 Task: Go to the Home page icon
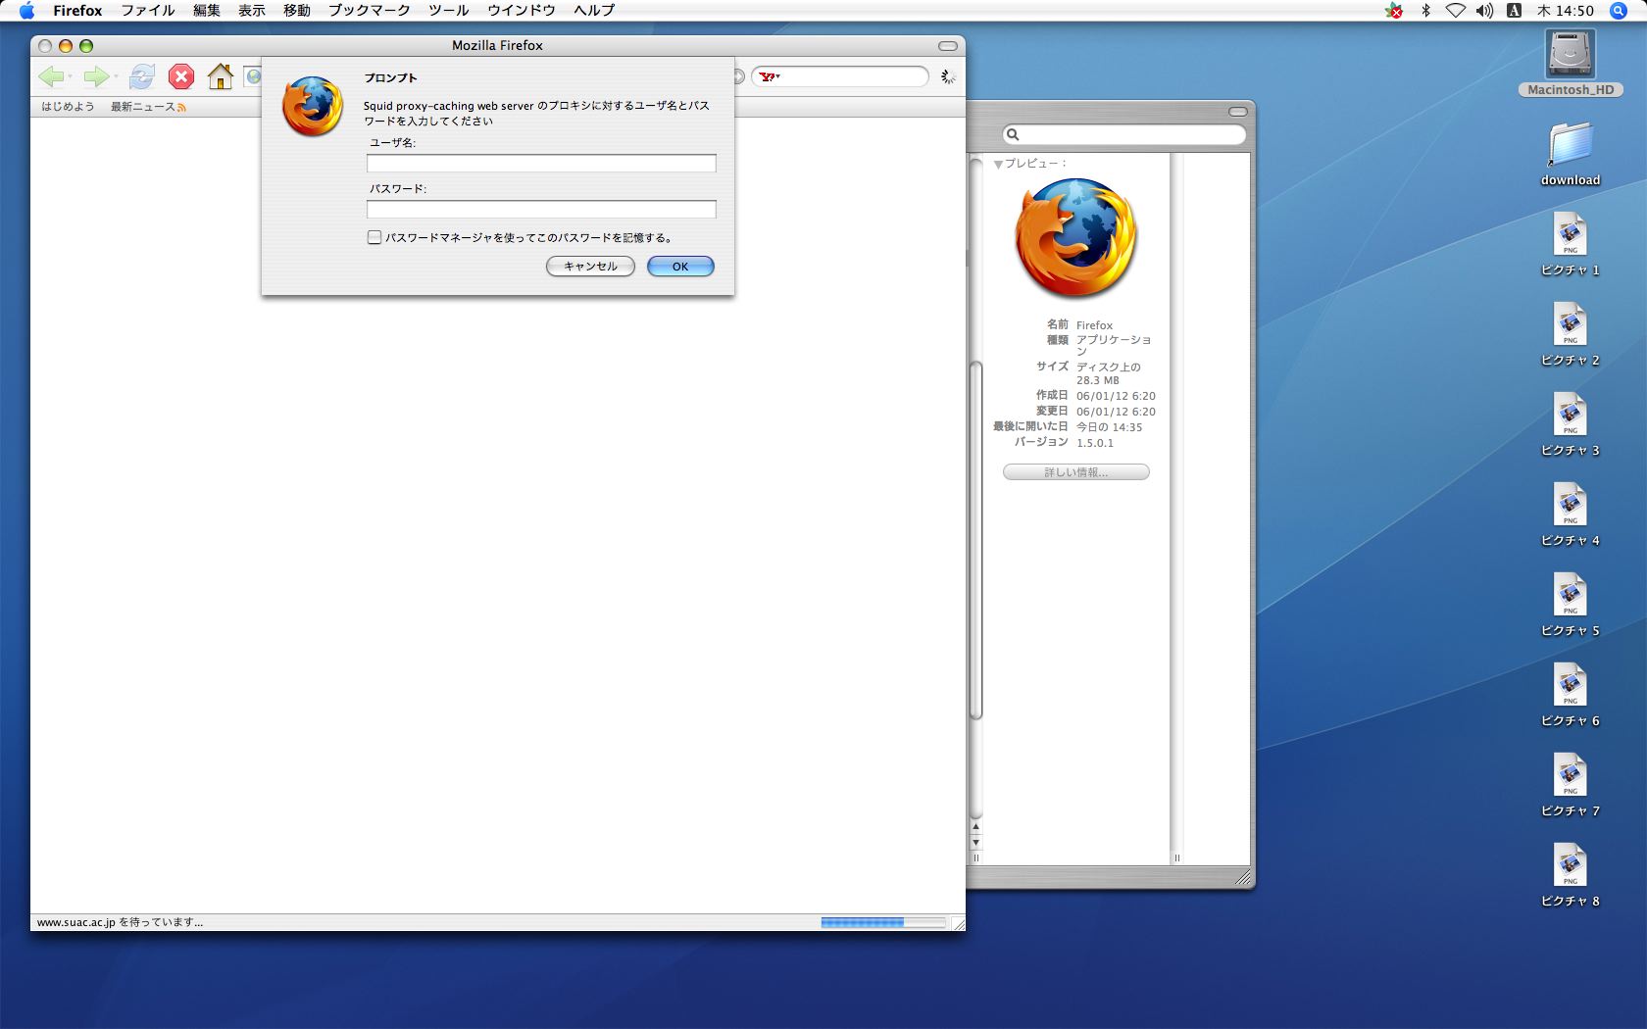pos(221,76)
